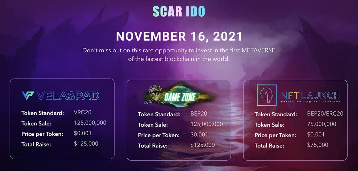The image size is (358, 171).
Task: Click the NFT Launch head icon
Action: [266, 95]
